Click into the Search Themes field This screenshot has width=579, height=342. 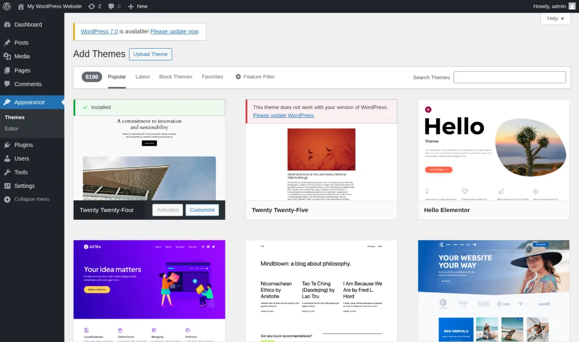(510, 77)
